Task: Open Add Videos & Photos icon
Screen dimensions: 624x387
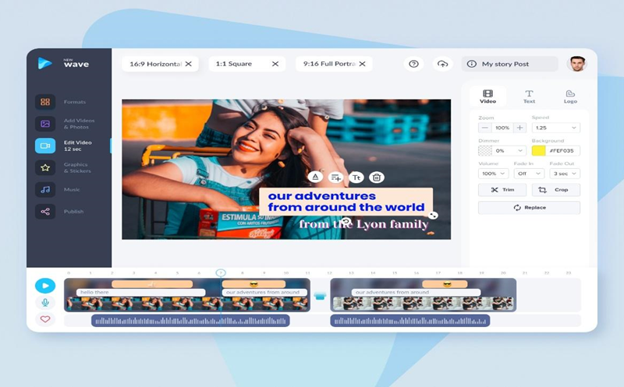Action: point(45,124)
